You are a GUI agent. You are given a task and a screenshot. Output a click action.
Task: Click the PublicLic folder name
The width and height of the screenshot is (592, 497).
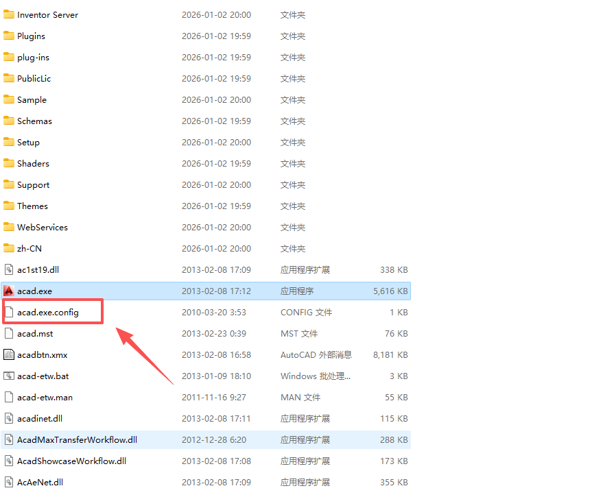pyautogui.click(x=34, y=78)
